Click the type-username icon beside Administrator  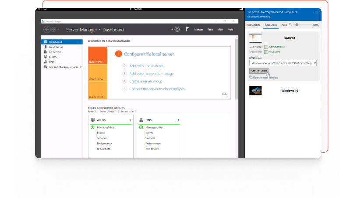(265, 47)
